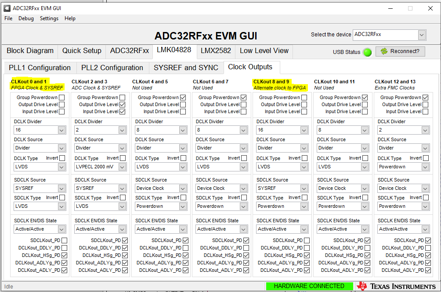Click the Alternate clock to FPGA label
The height and width of the screenshot is (292, 441).
point(279,88)
